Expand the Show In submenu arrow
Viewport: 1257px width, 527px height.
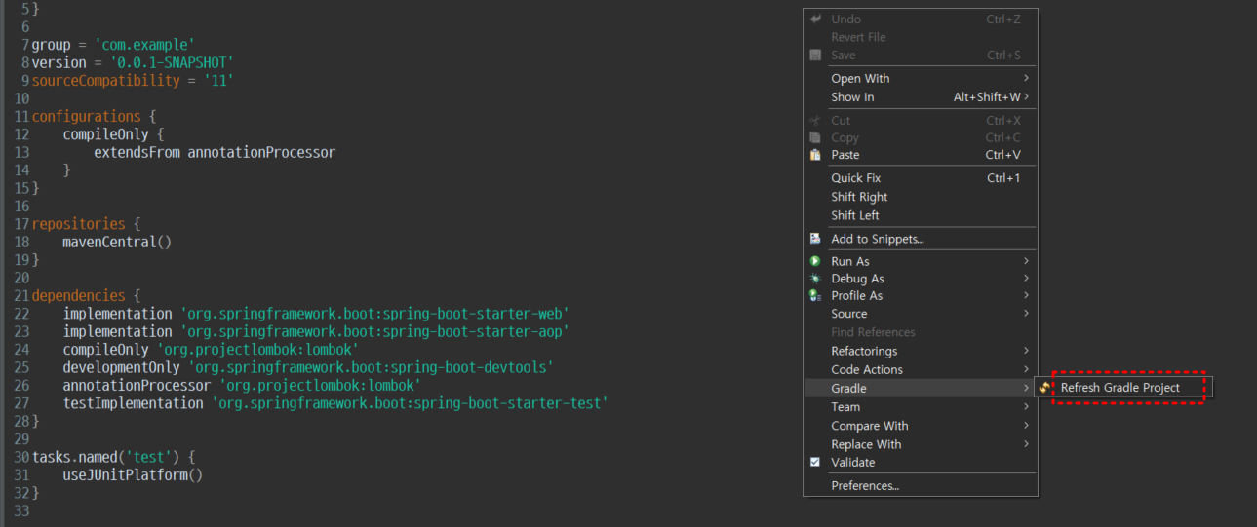(x=1026, y=96)
